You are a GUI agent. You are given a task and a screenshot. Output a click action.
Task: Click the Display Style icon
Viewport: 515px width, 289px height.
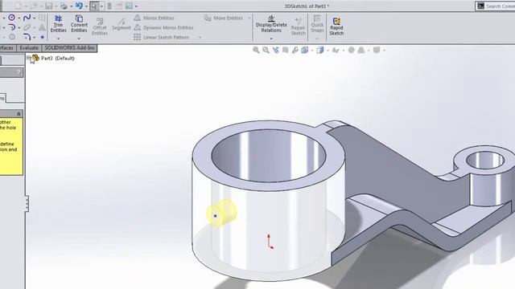pyautogui.click(x=320, y=50)
